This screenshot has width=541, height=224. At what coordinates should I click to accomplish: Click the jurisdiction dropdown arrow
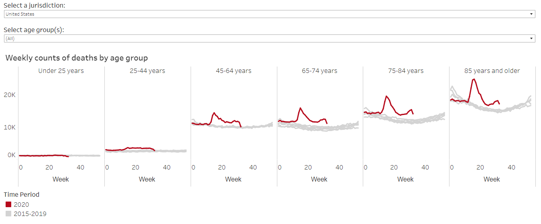532,14
